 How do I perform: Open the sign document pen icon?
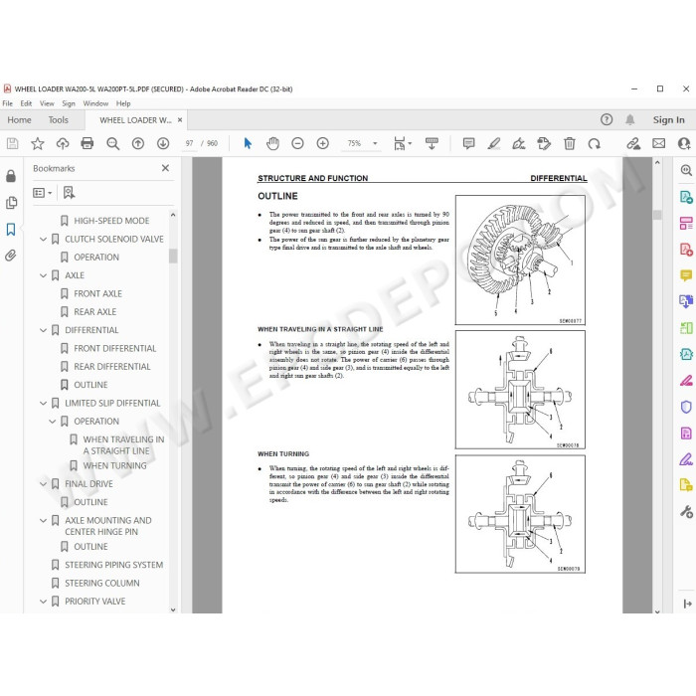(518, 143)
